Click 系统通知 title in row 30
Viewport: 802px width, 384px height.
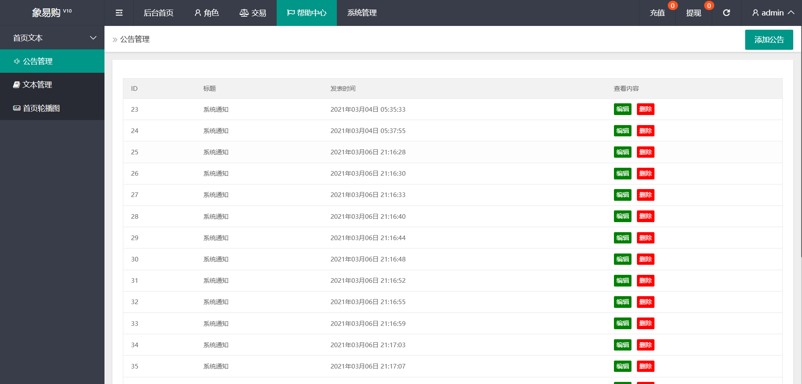(x=216, y=259)
